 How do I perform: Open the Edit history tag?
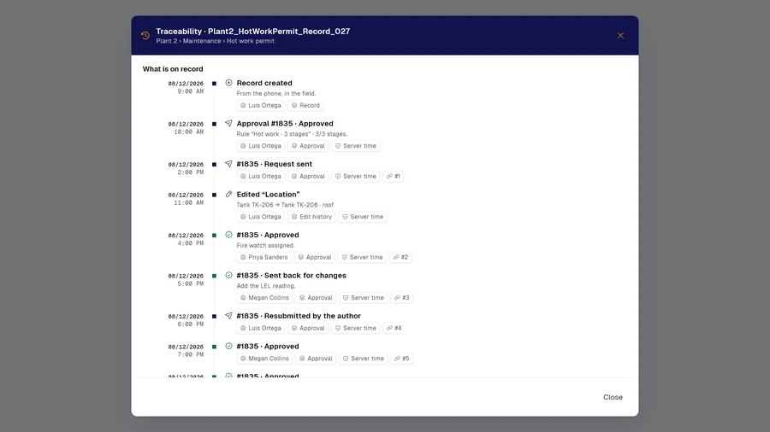311,217
